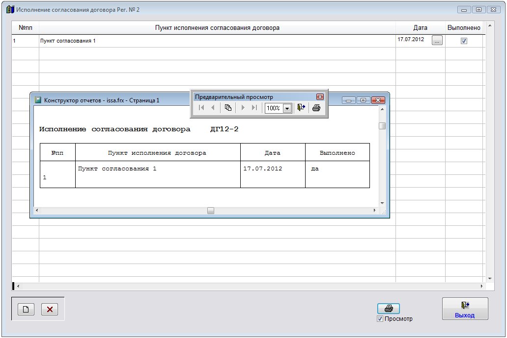This screenshot has height=338, width=507.
Task: Click the printer icon in preview toolbar
Action: (x=316, y=108)
